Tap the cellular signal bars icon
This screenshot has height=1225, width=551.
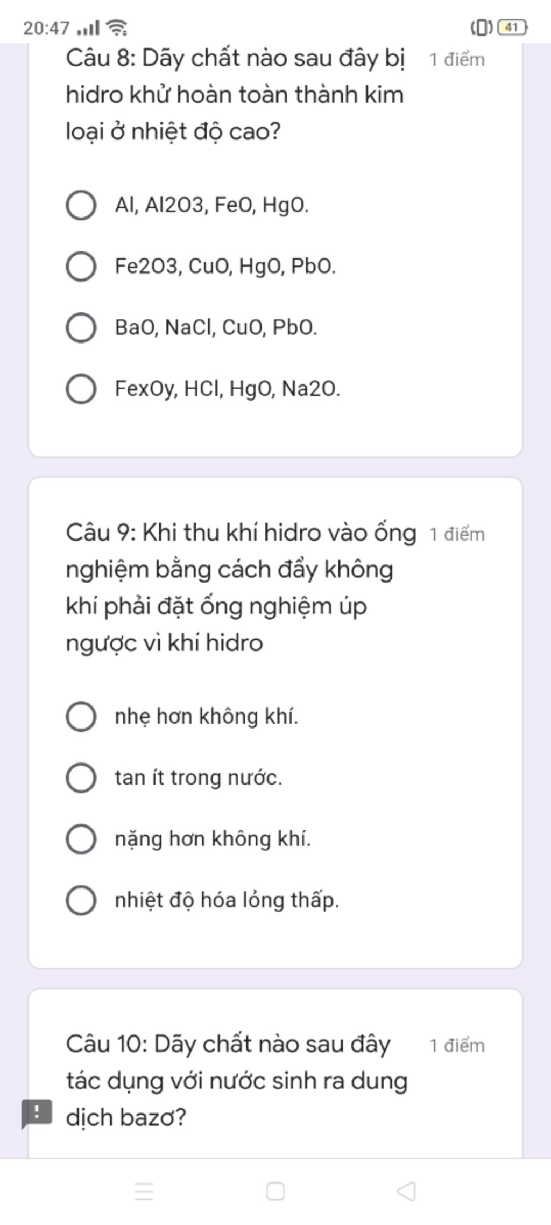coord(88,27)
